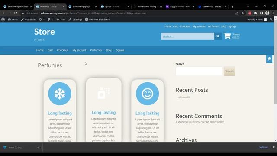Click Chrome profile avatar
This screenshot has width=277, height=156.
[267, 13]
